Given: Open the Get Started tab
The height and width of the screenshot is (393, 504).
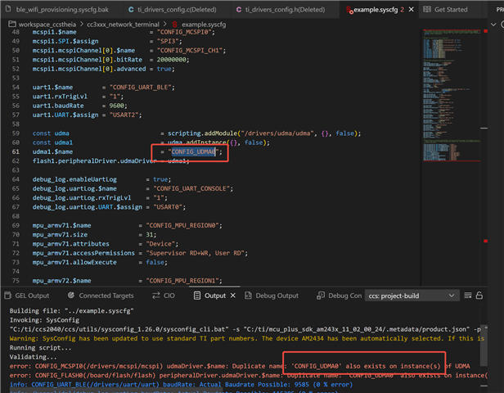Looking at the screenshot, I should click(445, 9).
